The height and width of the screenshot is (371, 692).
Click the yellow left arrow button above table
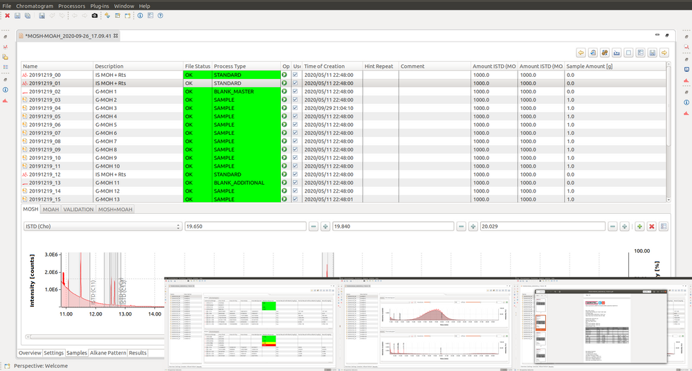click(x=581, y=53)
